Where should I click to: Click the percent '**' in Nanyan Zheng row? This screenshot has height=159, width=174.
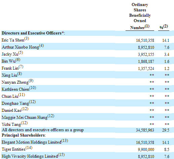tap(167, 82)
